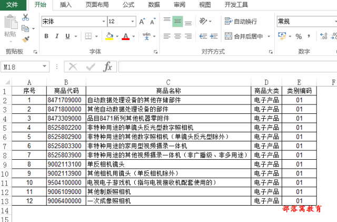The image size is (337, 222).
Task: Click the text orientation icon
Action: tap(203, 21)
